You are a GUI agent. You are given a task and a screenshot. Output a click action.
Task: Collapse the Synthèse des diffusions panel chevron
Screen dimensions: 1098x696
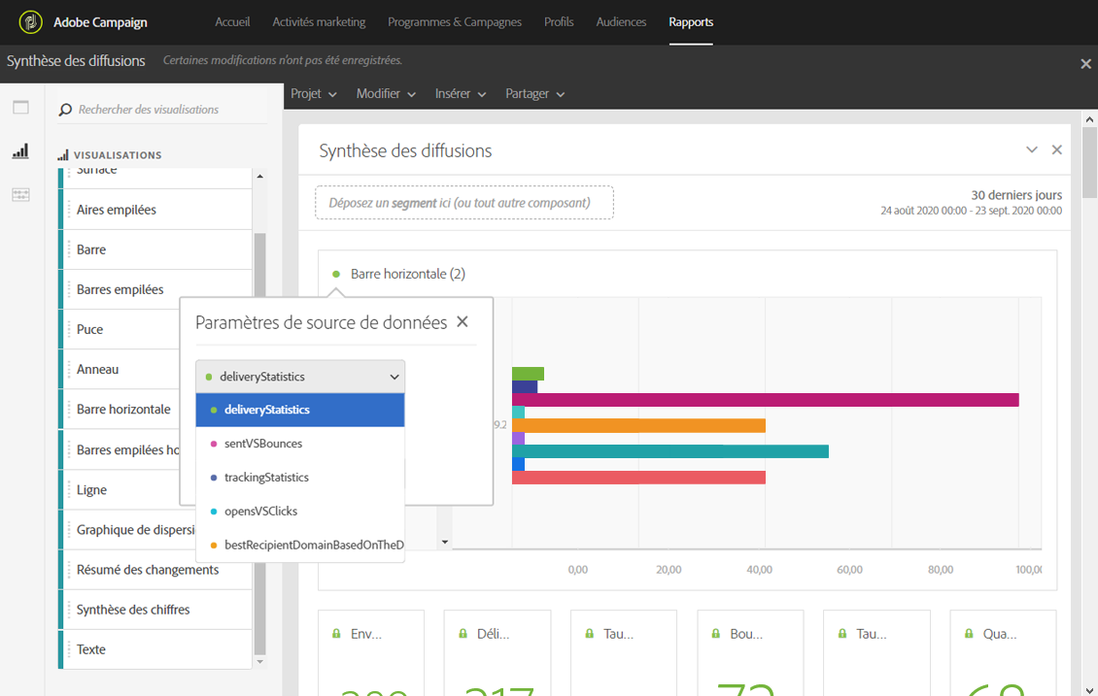click(x=1032, y=150)
